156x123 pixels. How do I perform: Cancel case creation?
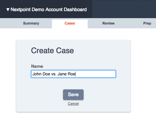pos(73,104)
